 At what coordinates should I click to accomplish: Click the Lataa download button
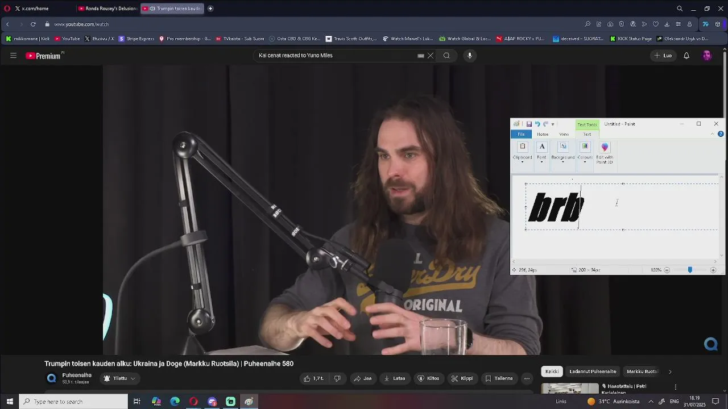tap(395, 378)
